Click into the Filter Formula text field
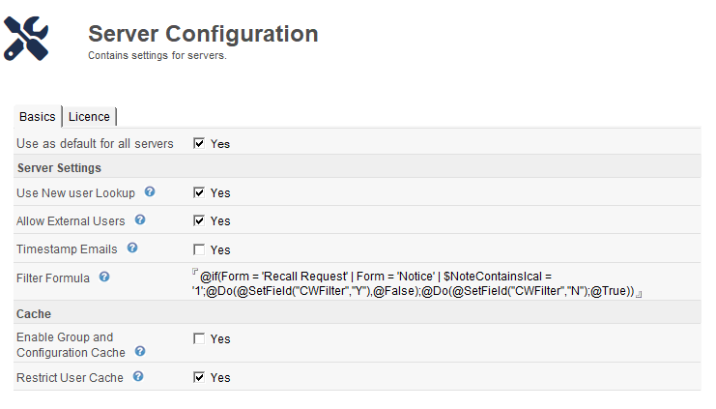The height and width of the screenshot is (409, 716). tap(415, 283)
